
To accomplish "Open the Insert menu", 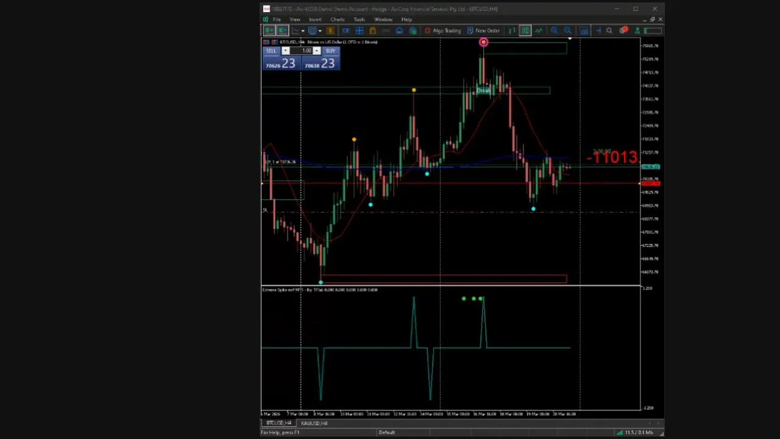I will coord(315,20).
